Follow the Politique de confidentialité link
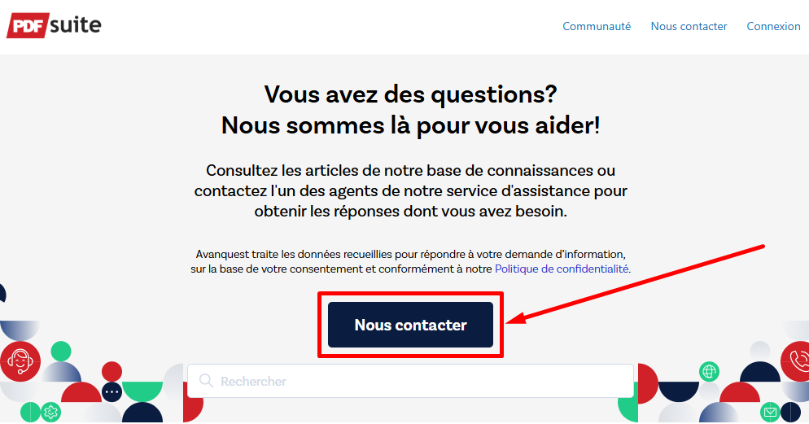The width and height of the screenshot is (809, 424). tap(562, 269)
